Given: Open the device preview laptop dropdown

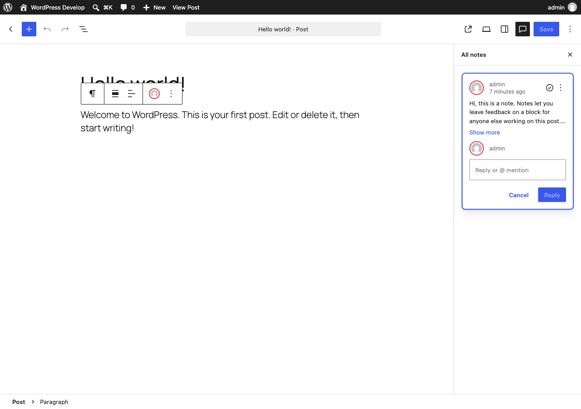Looking at the screenshot, I should [486, 29].
